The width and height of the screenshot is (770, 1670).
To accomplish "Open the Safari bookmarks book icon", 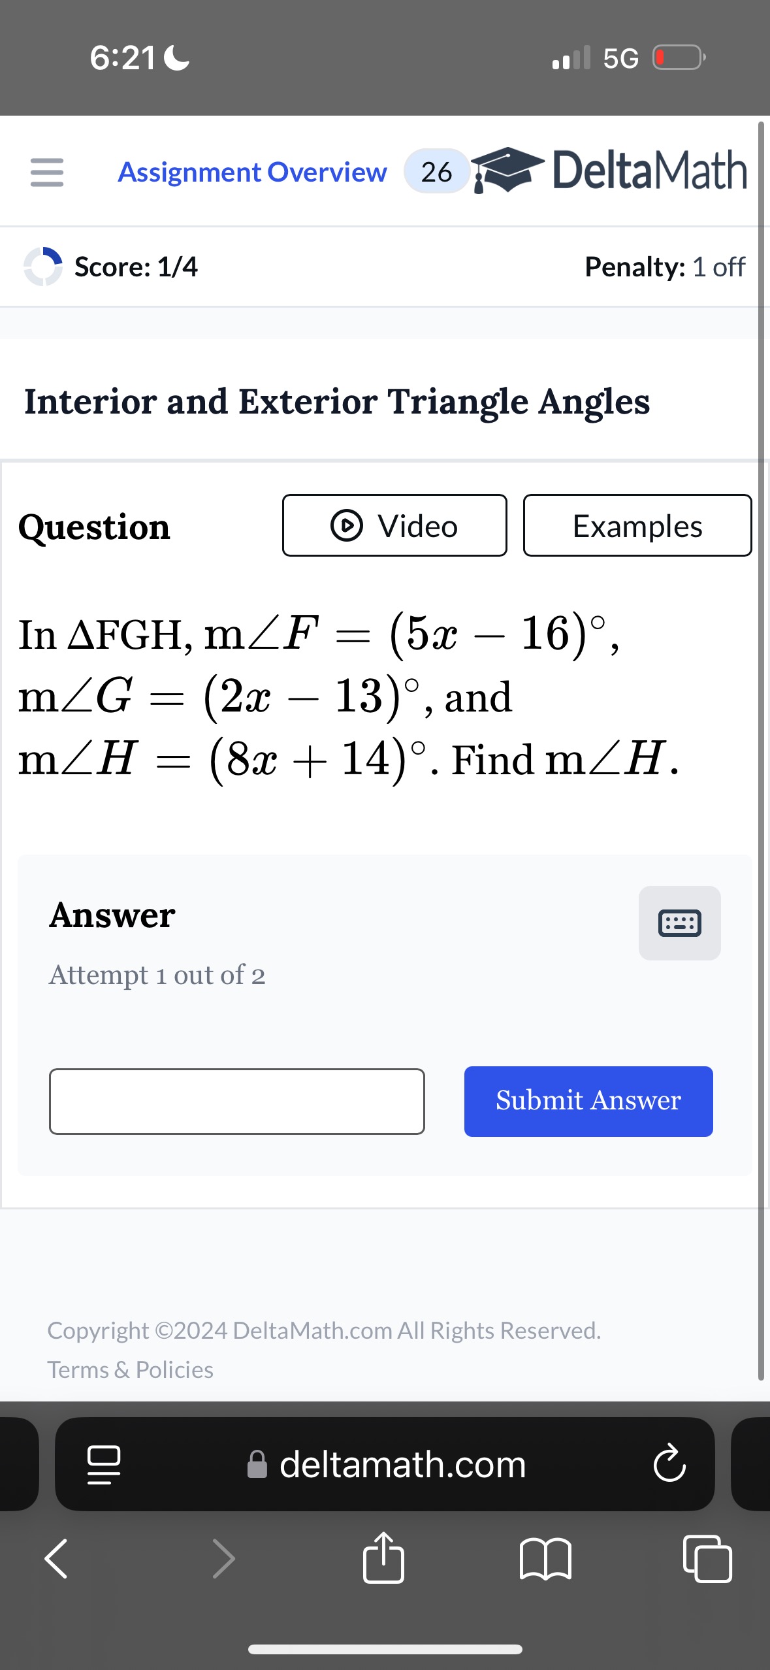I will (x=545, y=1559).
